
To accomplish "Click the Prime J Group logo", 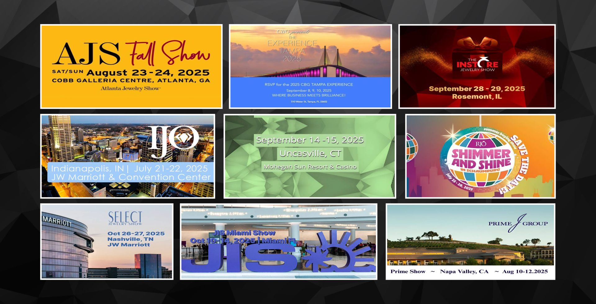I will pyautogui.click(x=518, y=223).
